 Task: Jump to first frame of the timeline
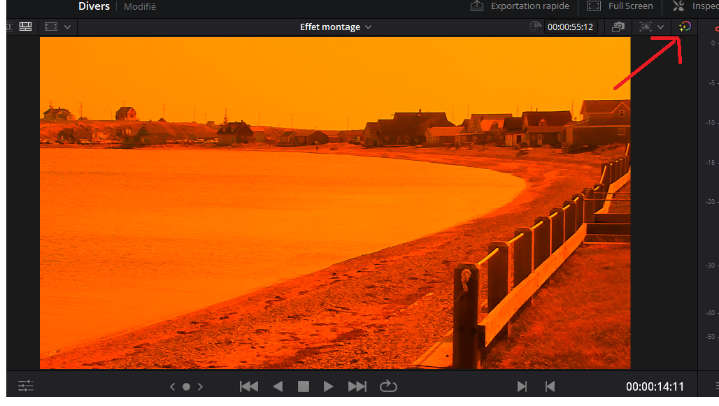[x=248, y=386]
